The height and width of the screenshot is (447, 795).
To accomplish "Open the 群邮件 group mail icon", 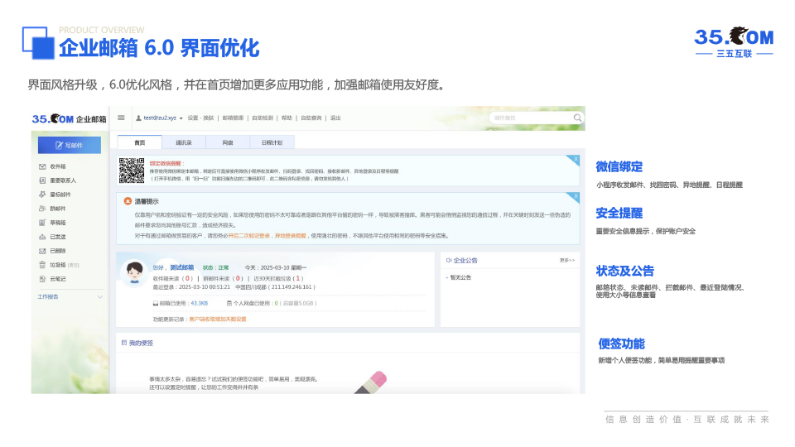I will [42, 209].
